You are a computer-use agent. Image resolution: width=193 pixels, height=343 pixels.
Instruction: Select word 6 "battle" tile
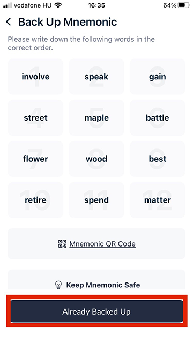point(158,118)
